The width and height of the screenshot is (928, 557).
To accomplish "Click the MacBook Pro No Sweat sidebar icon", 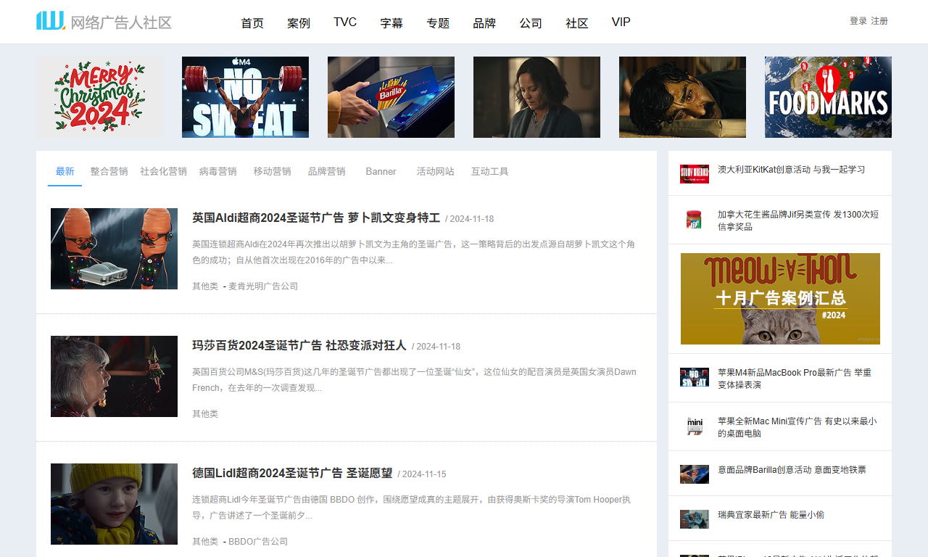I will 695,377.
